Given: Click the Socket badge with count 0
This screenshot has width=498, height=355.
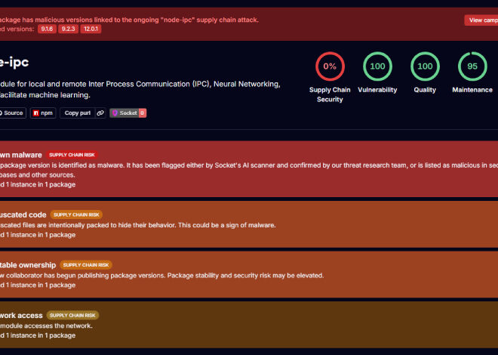Looking at the screenshot, I should (x=128, y=113).
